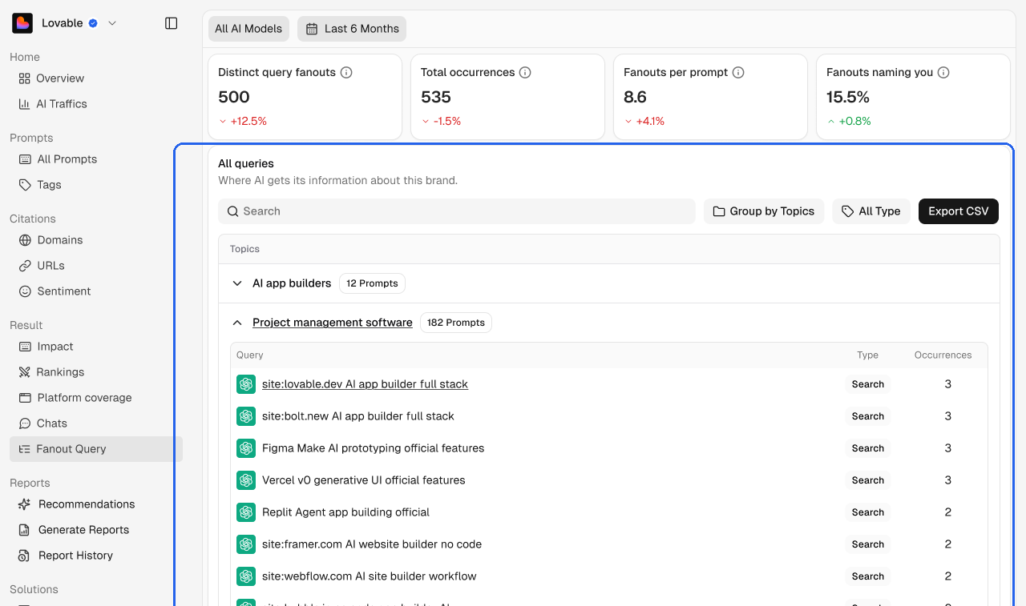The height and width of the screenshot is (606, 1026).
Task: Click the ChatGPT icon beside site:webflow.com query
Action: pyautogui.click(x=246, y=576)
